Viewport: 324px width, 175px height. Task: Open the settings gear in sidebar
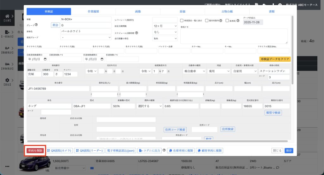click(7, 80)
